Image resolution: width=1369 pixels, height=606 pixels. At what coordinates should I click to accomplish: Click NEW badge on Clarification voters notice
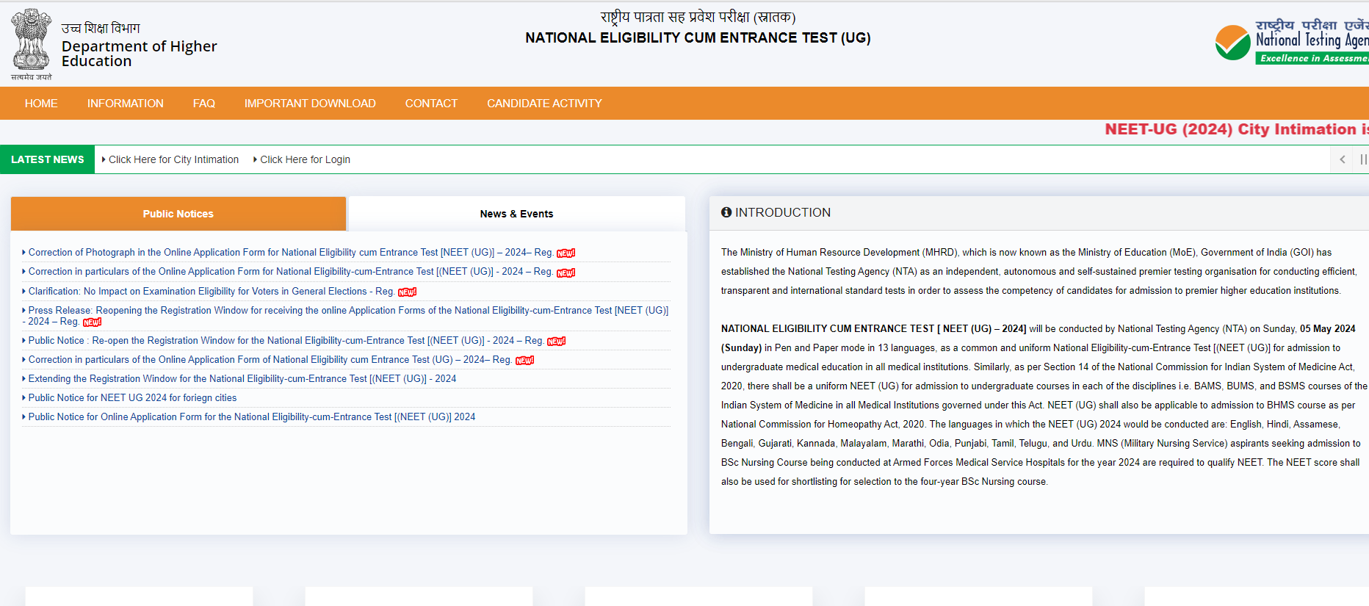tap(407, 292)
